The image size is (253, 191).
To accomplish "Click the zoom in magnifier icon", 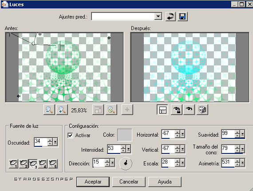I will [x=62, y=110].
